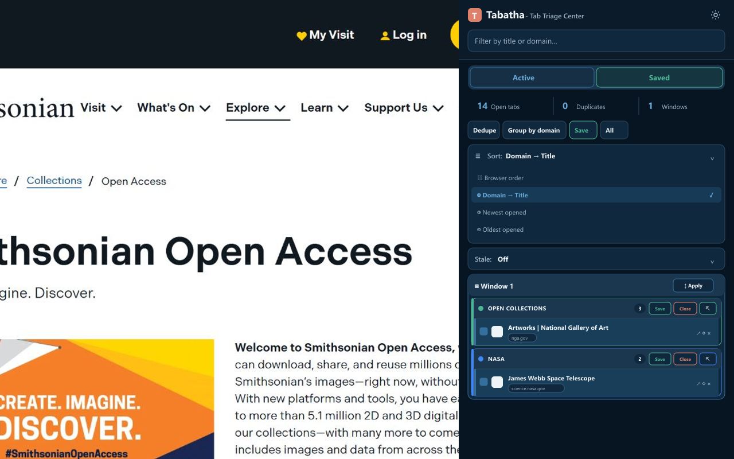The width and height of the screenshot is (734, 459).
Task: Click the James Webb Space Telescope title
Action: (x=551, y=378)
